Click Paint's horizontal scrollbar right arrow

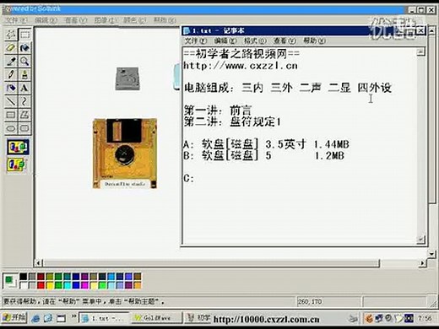(x=422, y=263)
